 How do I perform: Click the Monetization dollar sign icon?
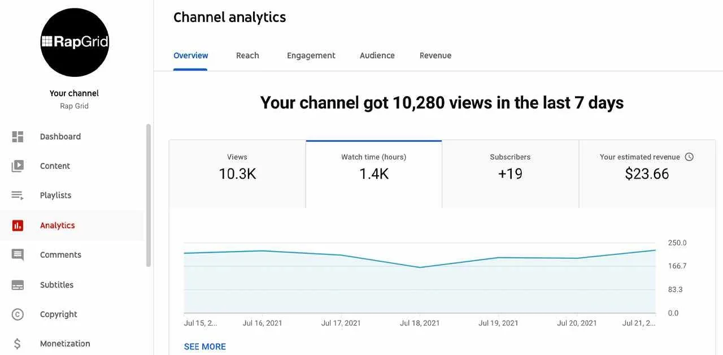click(x=18, y=344)
